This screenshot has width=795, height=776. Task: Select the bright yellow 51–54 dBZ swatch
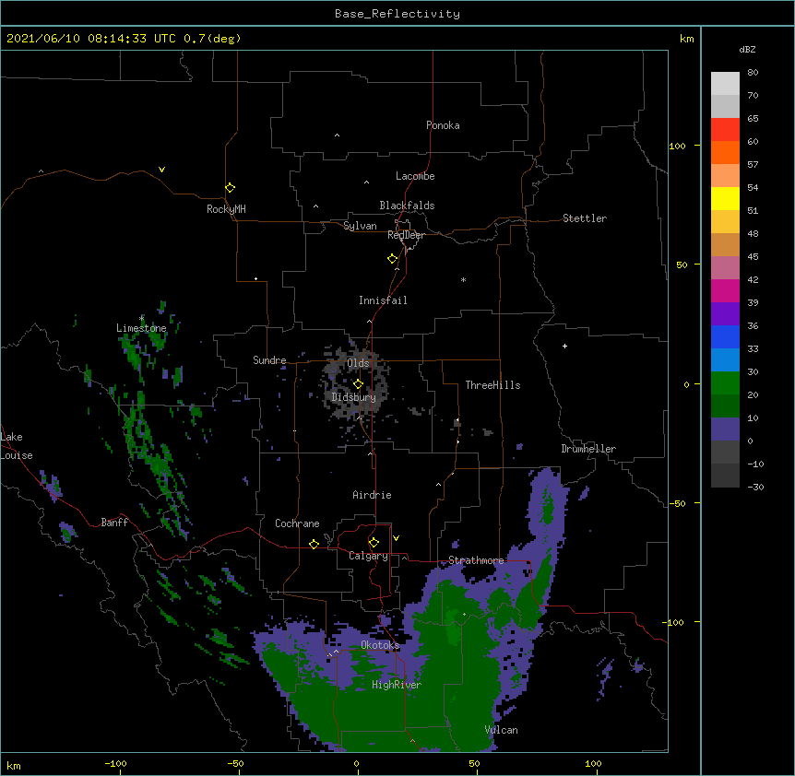725,198
